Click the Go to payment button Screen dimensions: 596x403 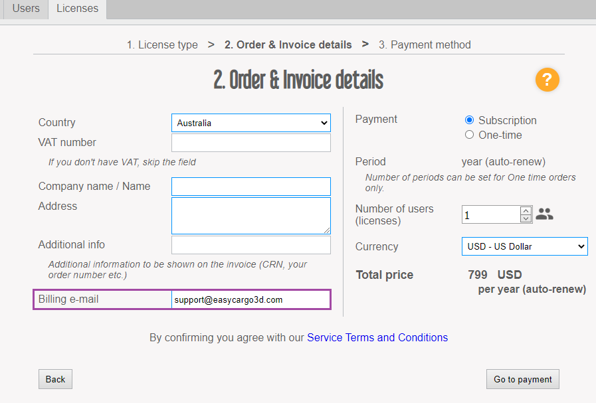tap(522, 379)
